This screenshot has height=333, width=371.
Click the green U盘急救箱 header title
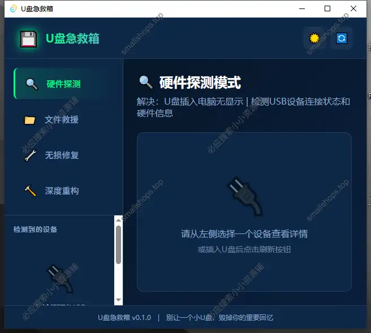click(x=72, y=38)
